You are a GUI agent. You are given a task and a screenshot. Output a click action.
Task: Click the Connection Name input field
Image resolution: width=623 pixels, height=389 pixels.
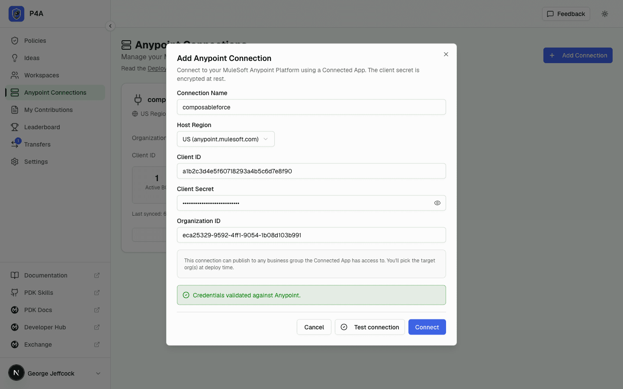coord(311,107)
